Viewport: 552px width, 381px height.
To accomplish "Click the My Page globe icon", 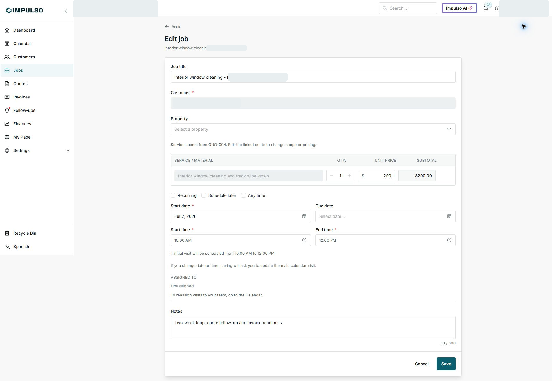I will coord(7,137).
